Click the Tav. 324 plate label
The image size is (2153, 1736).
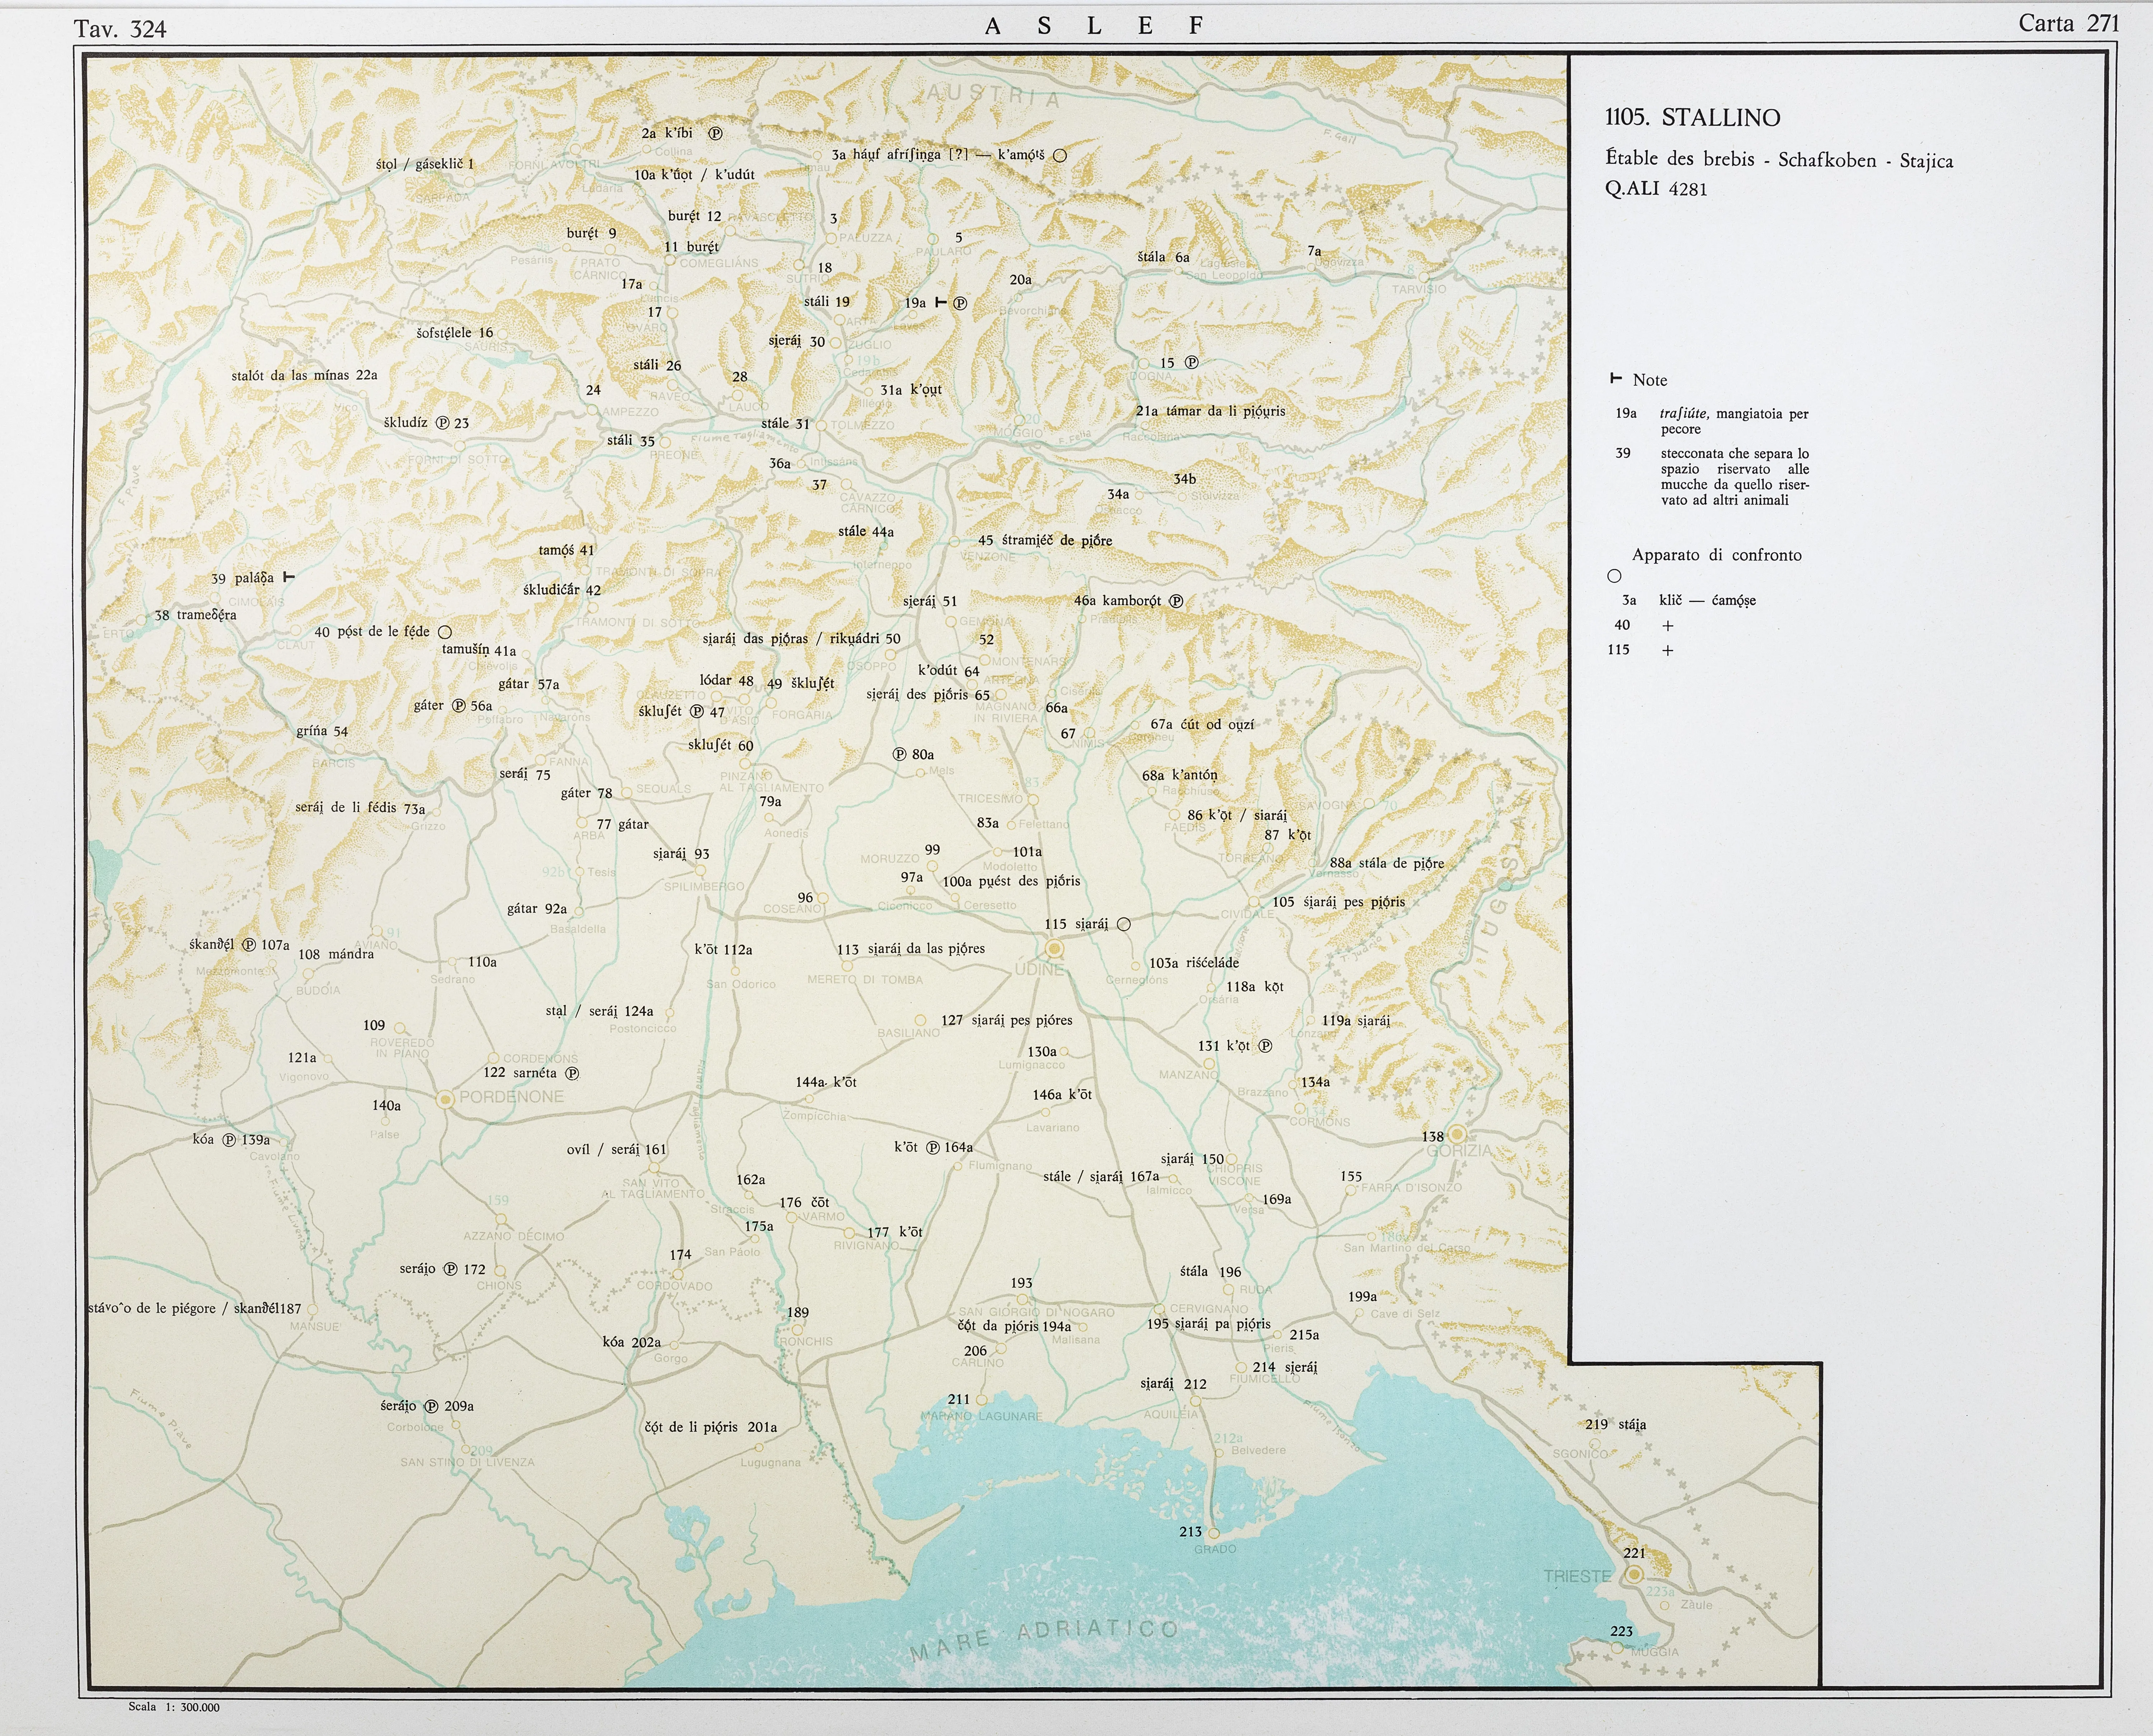tap(120, 29)
